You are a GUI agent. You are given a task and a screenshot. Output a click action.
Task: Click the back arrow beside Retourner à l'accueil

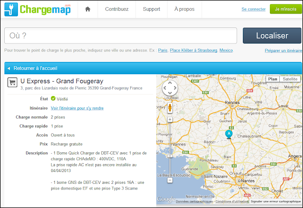pos(9,68)
